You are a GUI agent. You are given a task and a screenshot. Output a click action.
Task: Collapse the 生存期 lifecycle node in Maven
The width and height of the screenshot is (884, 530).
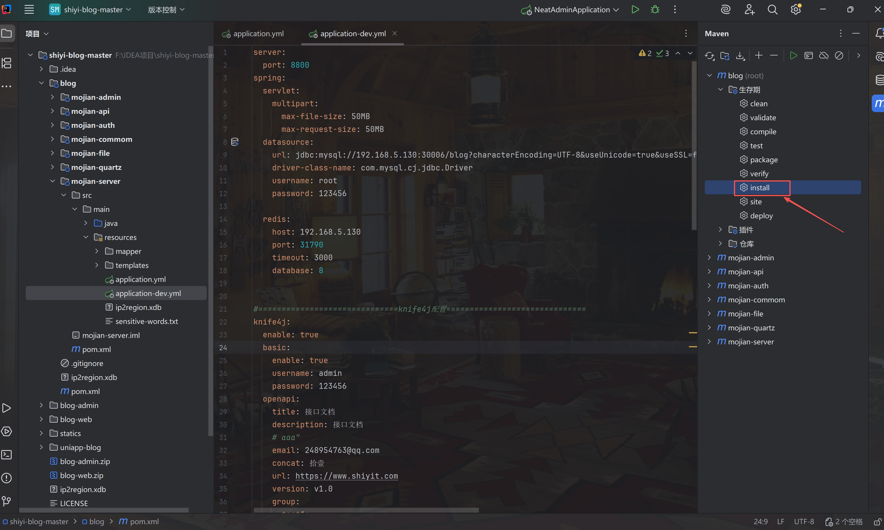[x=721, y=90]
